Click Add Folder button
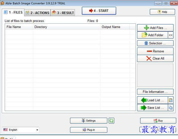 click(x=153, y=35)
